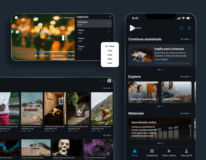The image size is (206, 160).
Task: Click Ver mais above the poster row
Action: pyautogui.click(x=108, y=88)
